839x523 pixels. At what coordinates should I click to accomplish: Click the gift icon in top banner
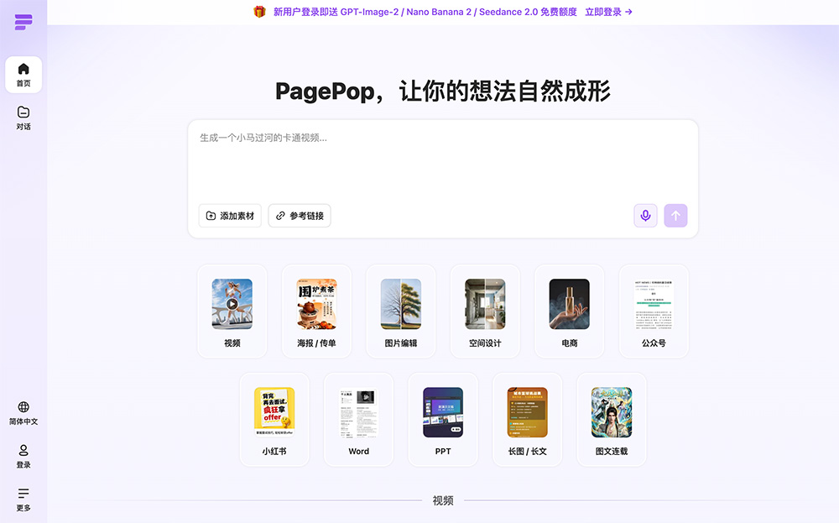(259, 12)
